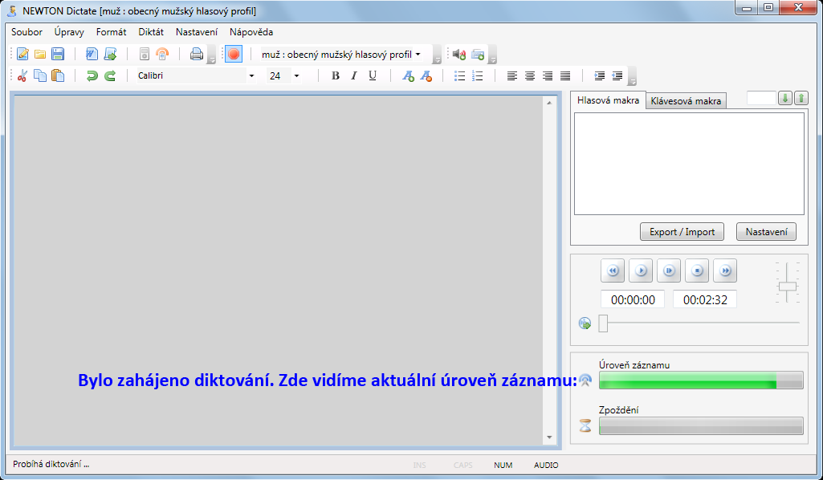Click the orange wireless device icon

coord(163,54)
